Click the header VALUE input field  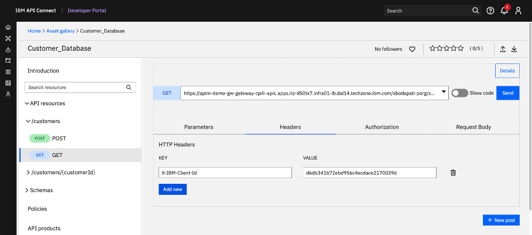pyautogui.click(x=370, y=173)
